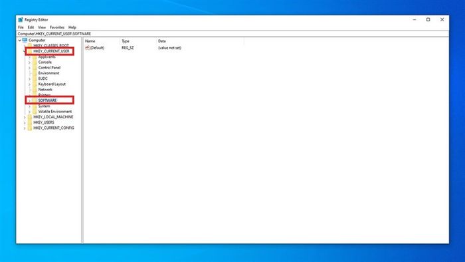Click the HKEY_CURRENT_CONFIG folder icon
Image resolution: width=465 pixels, height=262 pixels.
tap(30, 128)
